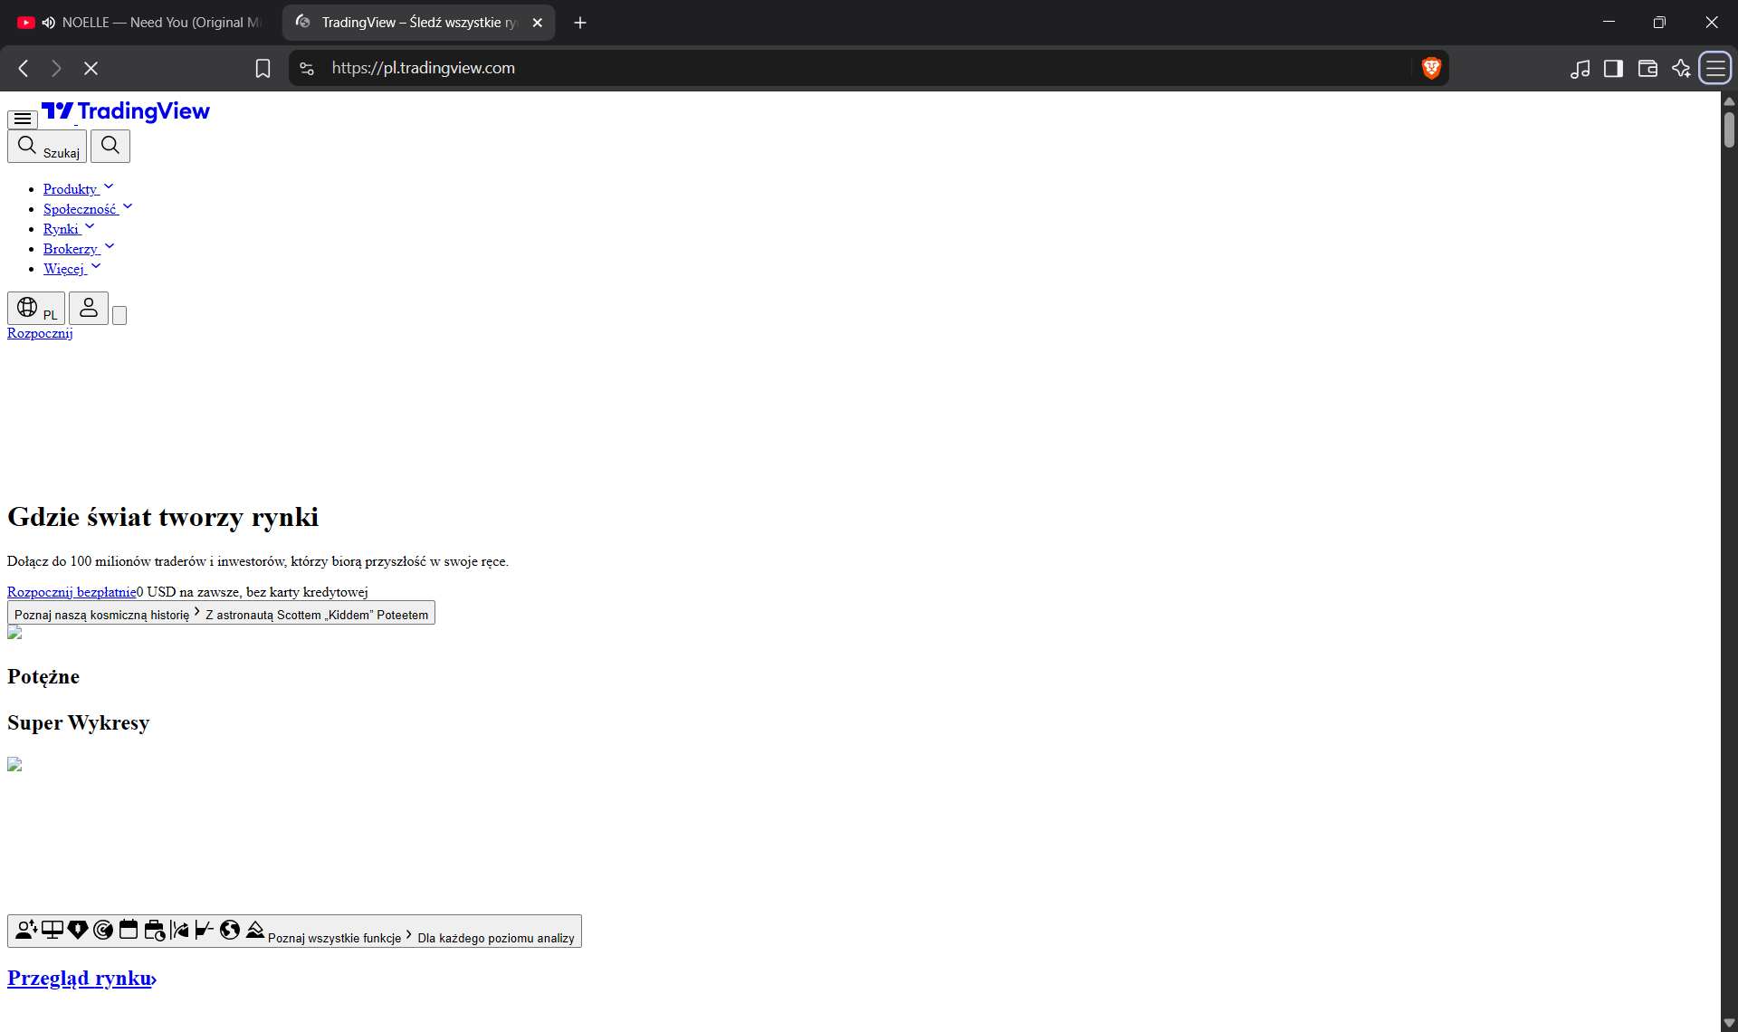Stop page loading with the X button

tap(91, 68)
